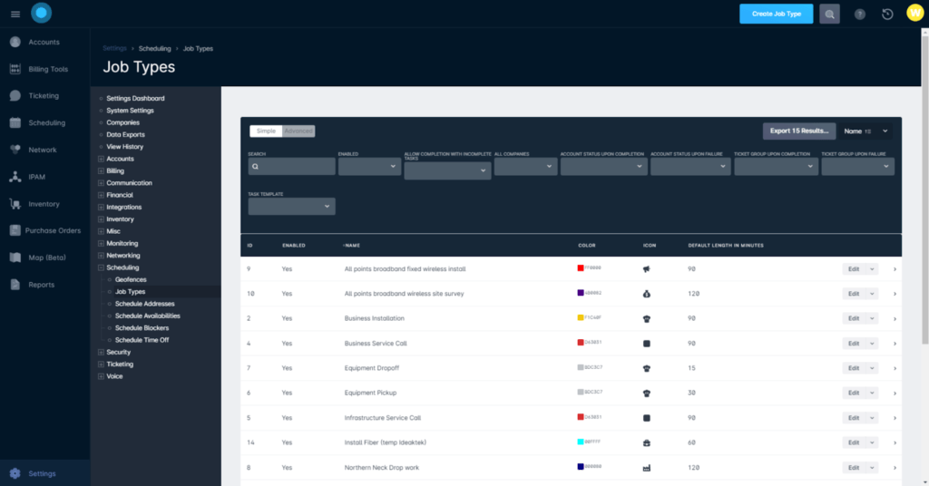Screen dimensions: 929x486
Task: Click the yellow swatch for Business Installation
Action: [581, 318]
